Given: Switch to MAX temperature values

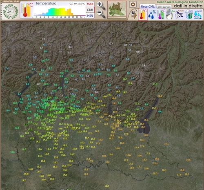Looking at the screenshot, I should click(x=90, y=4).
